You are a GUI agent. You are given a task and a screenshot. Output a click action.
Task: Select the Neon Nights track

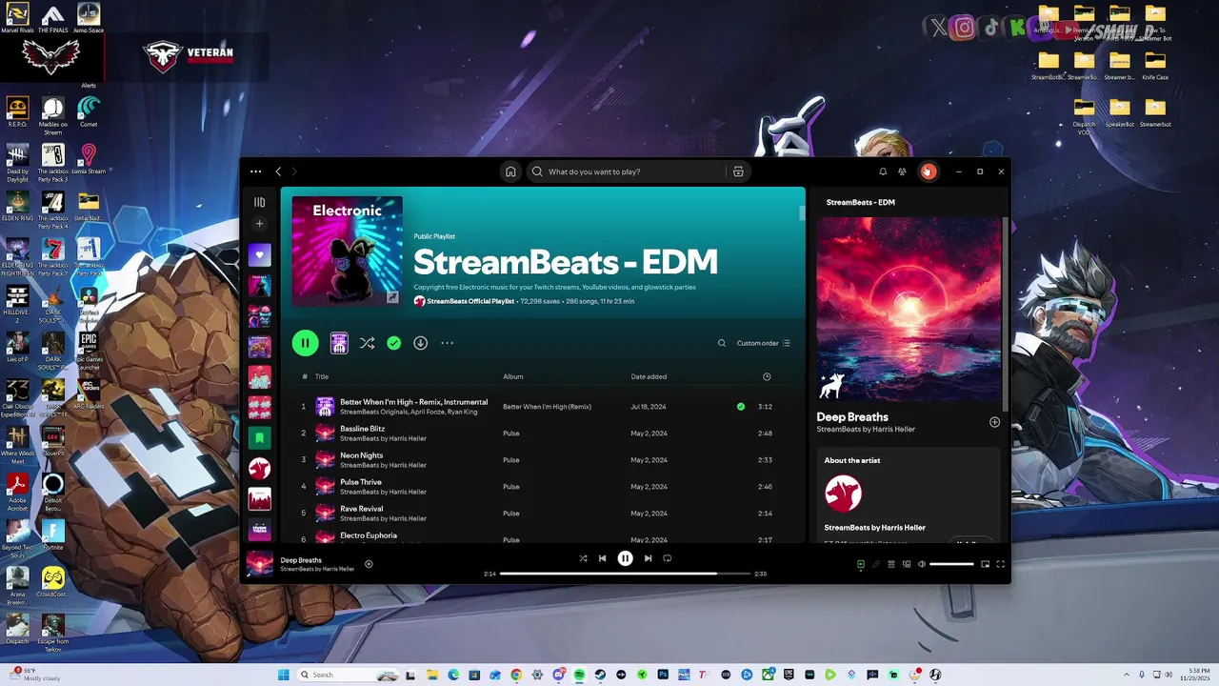pyautogui.click(x=543, y=460)
